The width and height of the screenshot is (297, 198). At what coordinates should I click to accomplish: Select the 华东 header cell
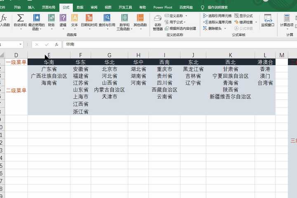pyautogui.click(x=81, y=62)
